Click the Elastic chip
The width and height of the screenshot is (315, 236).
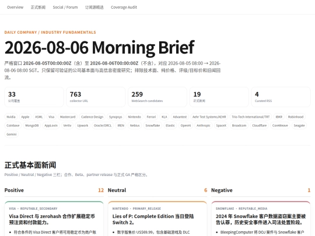170,125
